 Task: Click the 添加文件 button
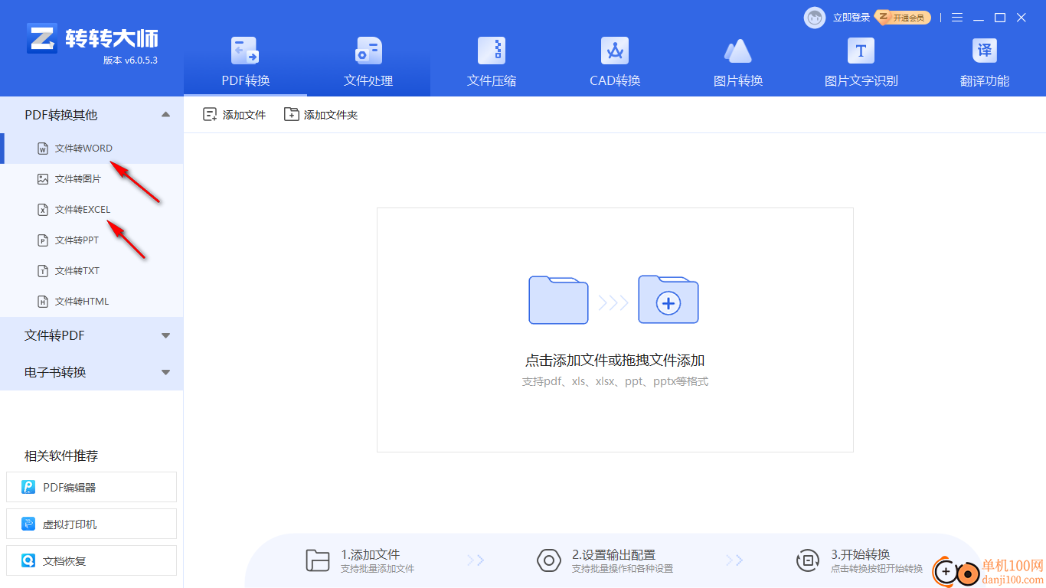(x=234, y=115)
